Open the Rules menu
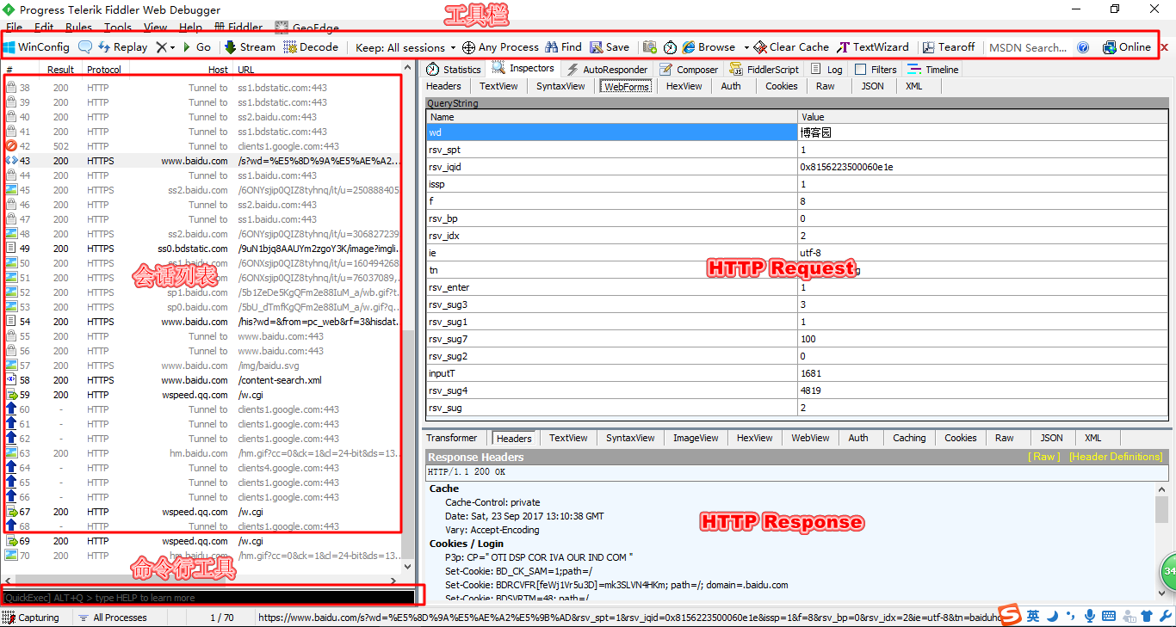This screenshot has width=1176, height=627. (x=78, y=28)
